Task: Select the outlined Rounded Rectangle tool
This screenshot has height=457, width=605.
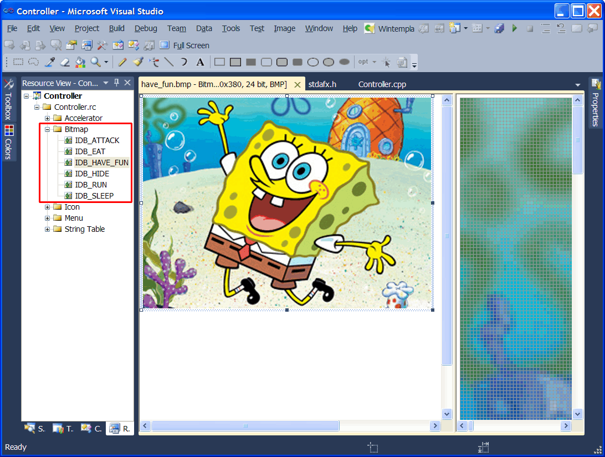Action: point(266,62)
